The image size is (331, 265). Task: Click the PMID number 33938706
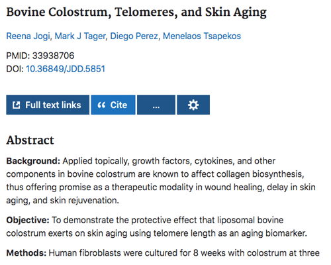[x=53, y=56]
